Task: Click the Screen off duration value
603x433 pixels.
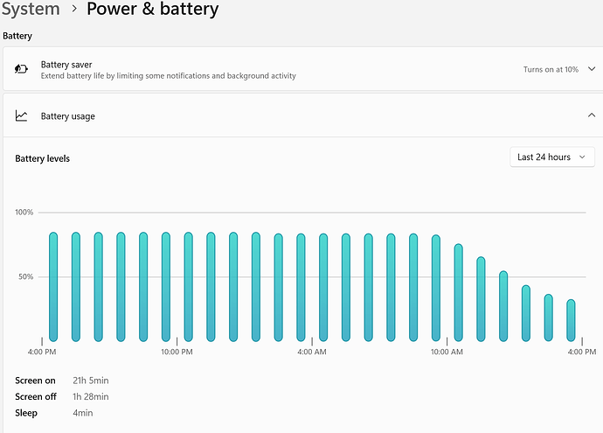Action: 91,396
